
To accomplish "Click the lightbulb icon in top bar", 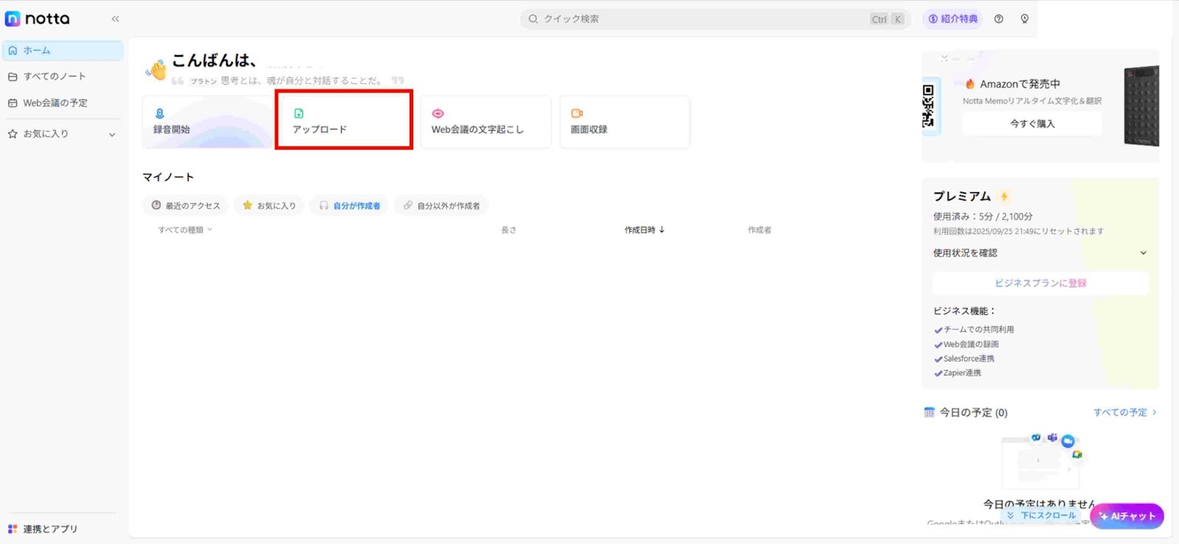I will pyautogui.click(x=1024, y=19).
